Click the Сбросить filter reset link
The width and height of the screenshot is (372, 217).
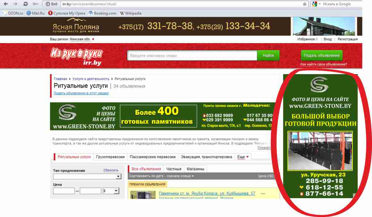111,170
